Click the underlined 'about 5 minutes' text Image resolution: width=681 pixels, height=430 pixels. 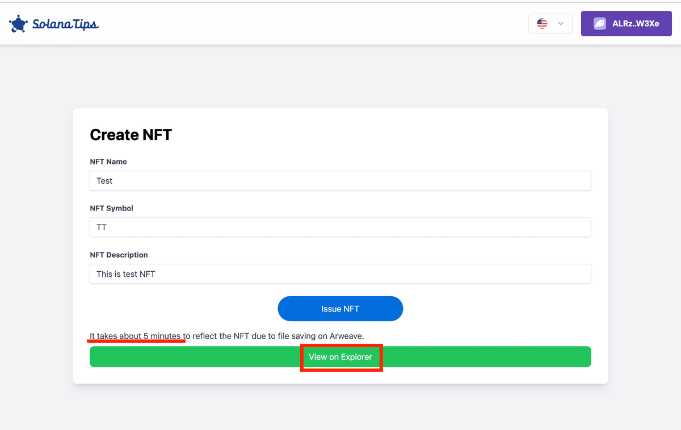150,336
